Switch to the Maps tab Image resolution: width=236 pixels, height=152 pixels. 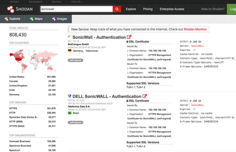(x=36, y=19)
